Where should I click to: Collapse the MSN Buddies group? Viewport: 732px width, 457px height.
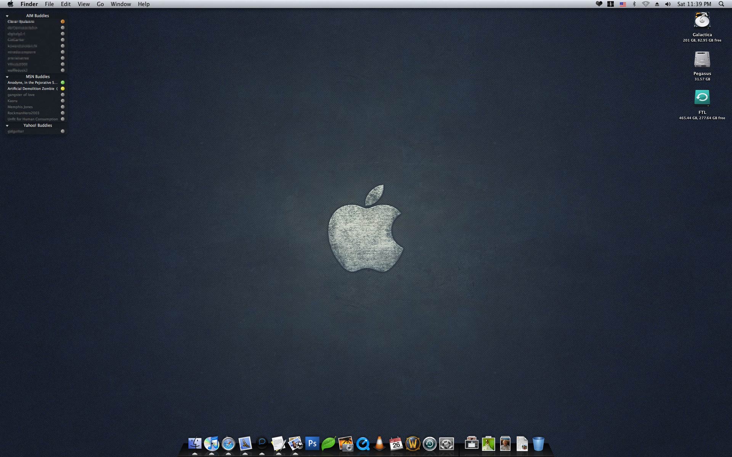[7, 77]
